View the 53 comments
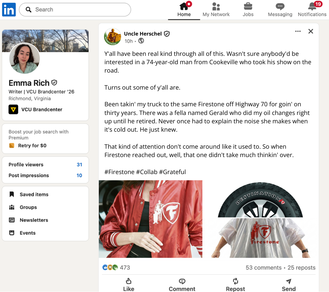 [264, 268]
